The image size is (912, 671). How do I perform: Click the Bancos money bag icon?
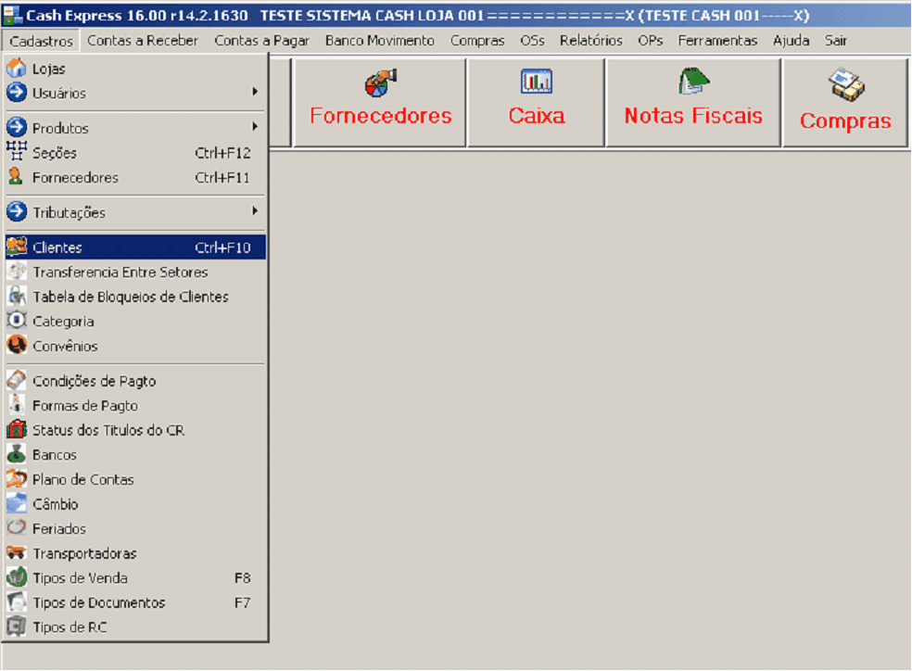[16, 455]
